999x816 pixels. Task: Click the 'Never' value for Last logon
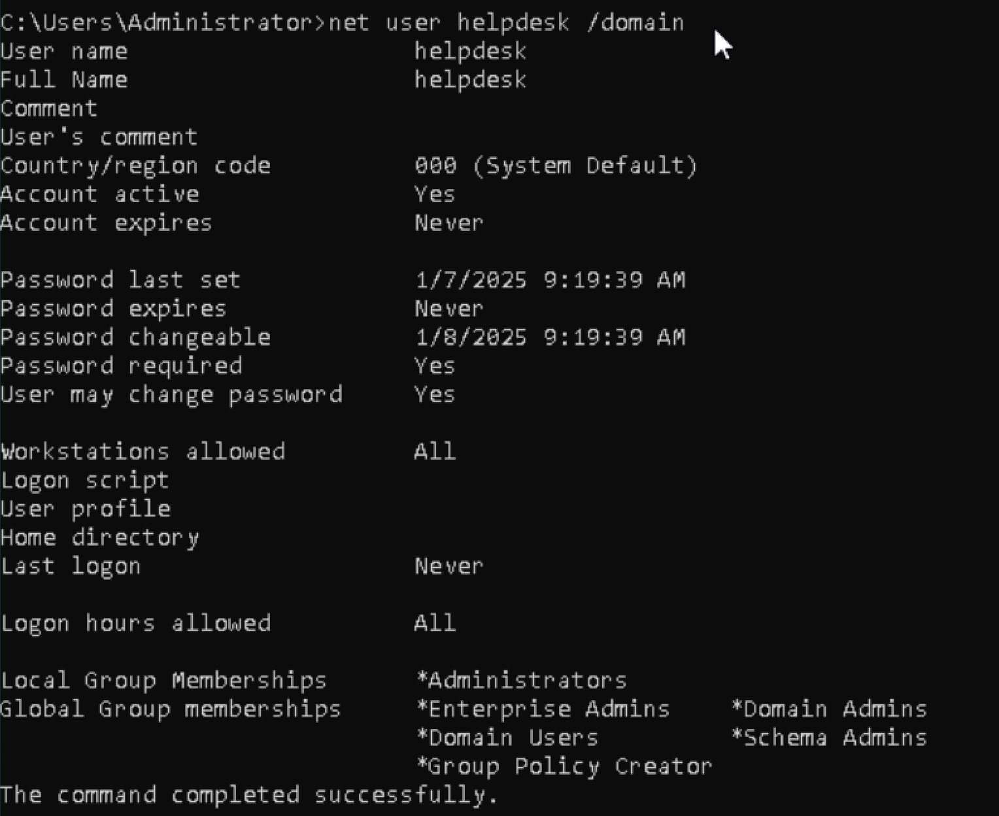449,566
